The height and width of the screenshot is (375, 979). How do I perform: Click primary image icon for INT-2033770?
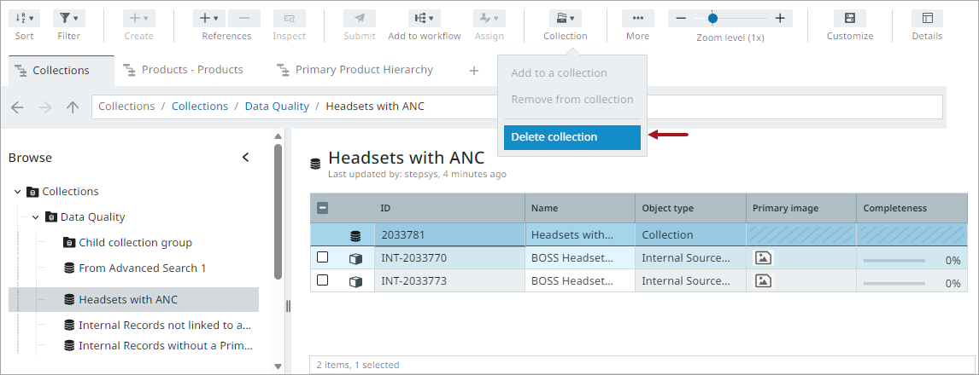pyautogui.click(x=764, y=257)
